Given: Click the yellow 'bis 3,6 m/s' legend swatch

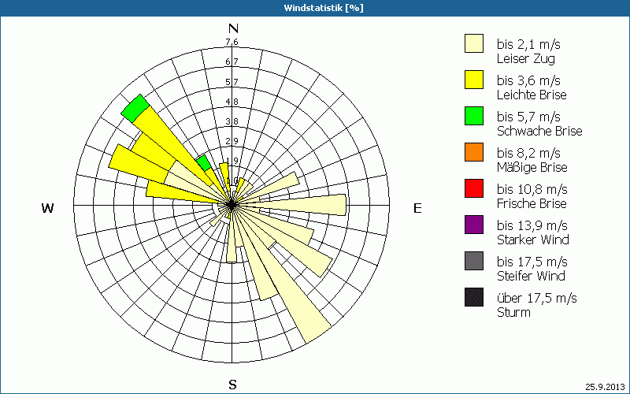Looking at the screenshot, I should [474, 80].
